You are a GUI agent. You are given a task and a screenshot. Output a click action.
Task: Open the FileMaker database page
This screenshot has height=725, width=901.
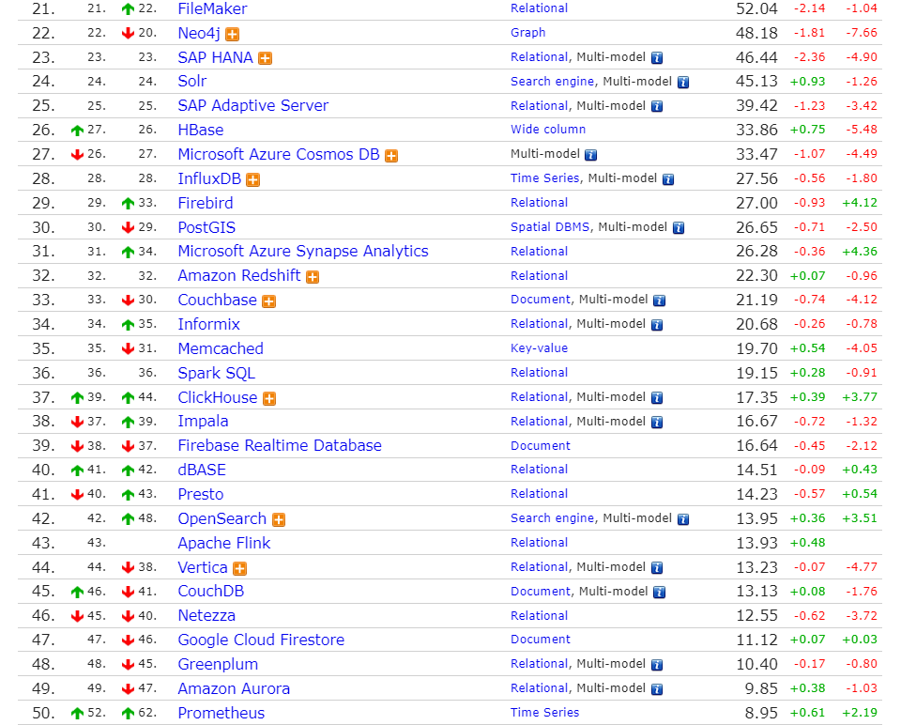pos(213,8)
